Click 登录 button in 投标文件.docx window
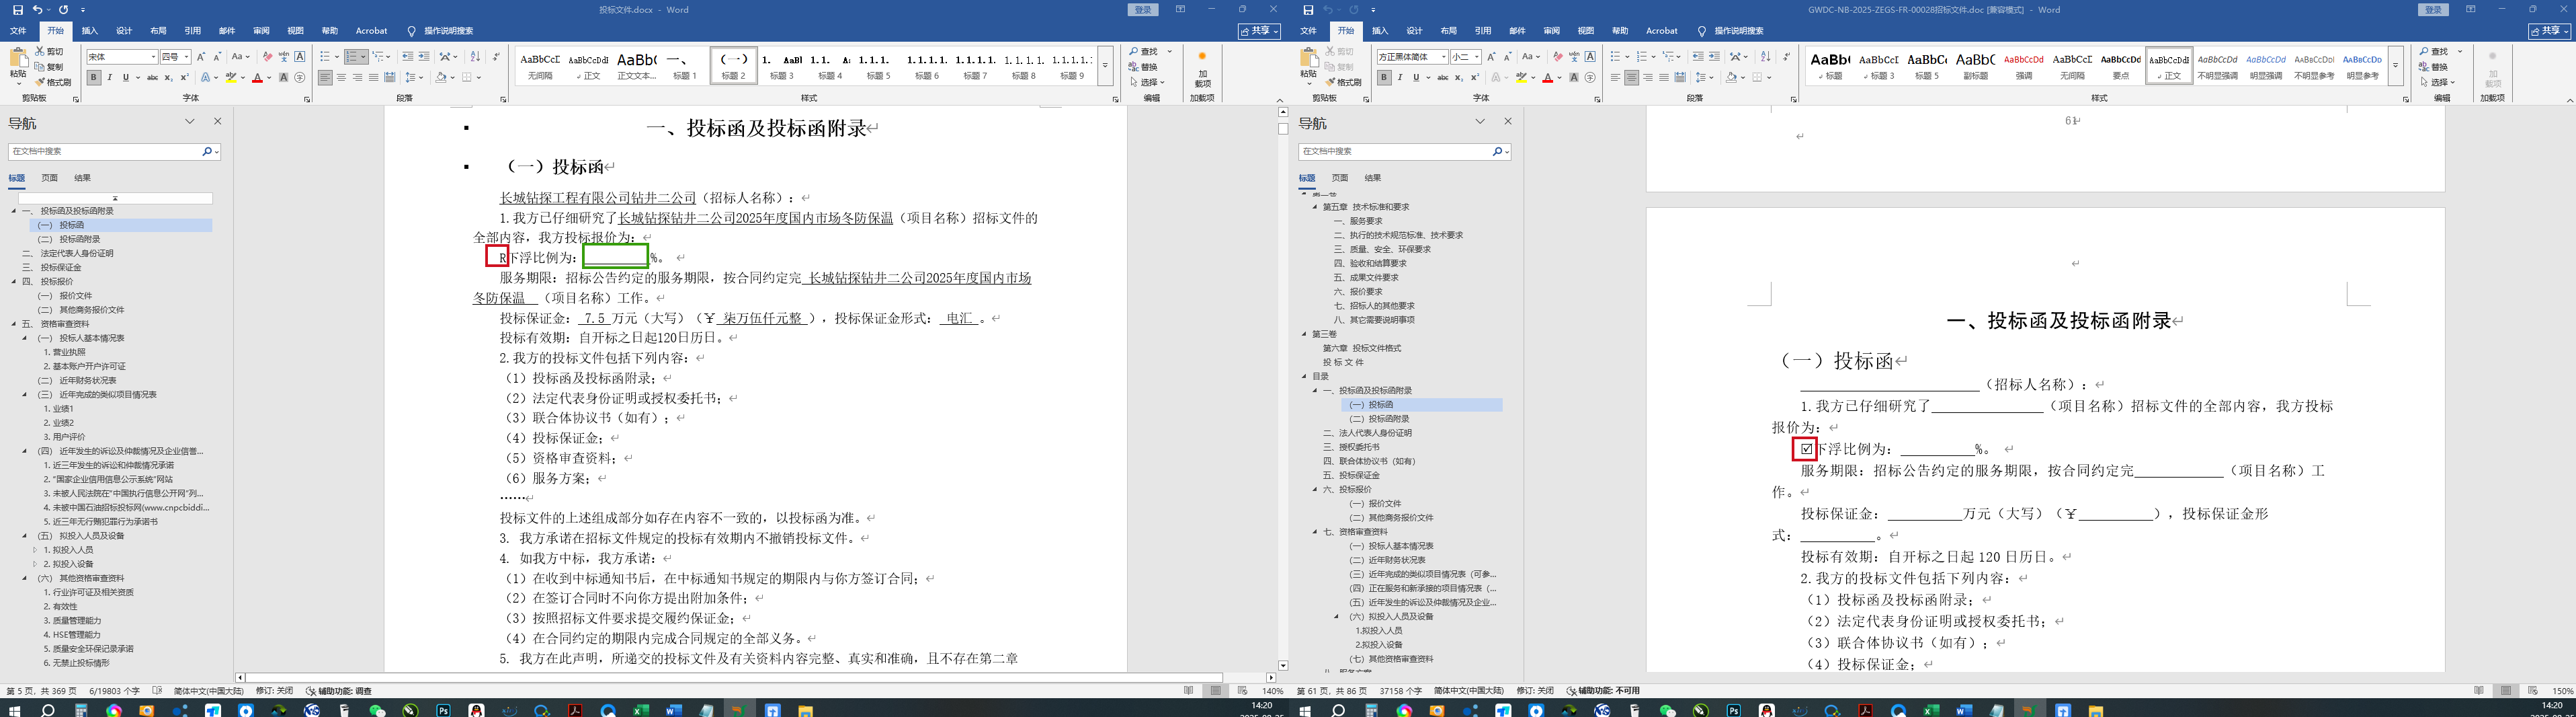 click(1144, 10)
